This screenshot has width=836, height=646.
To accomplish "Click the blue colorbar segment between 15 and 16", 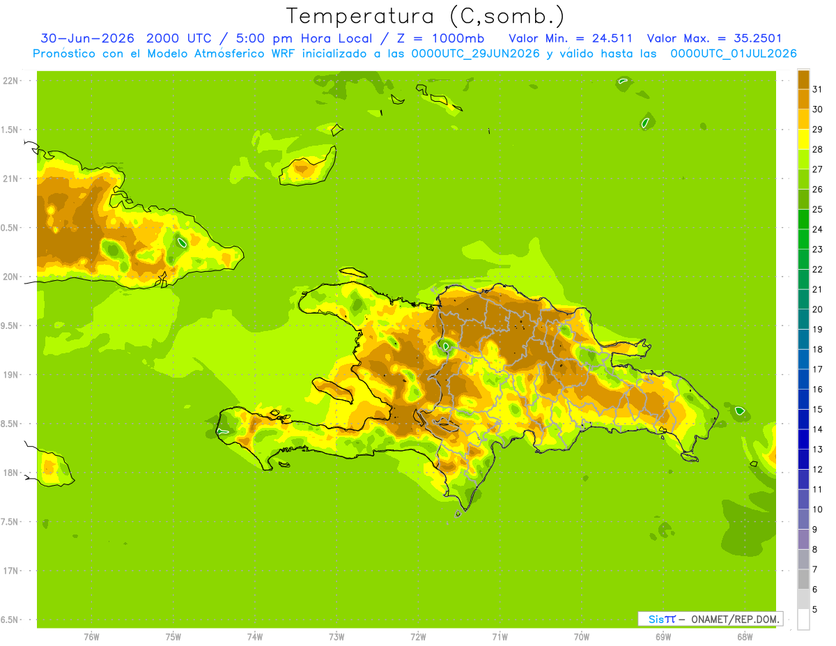I will 803,399.
